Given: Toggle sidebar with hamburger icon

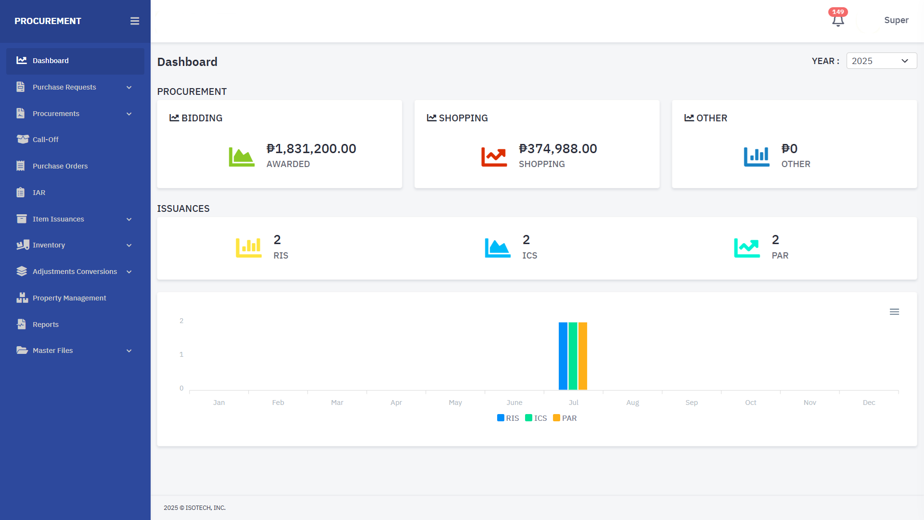Looking at the screenshot, I should 135,21.
